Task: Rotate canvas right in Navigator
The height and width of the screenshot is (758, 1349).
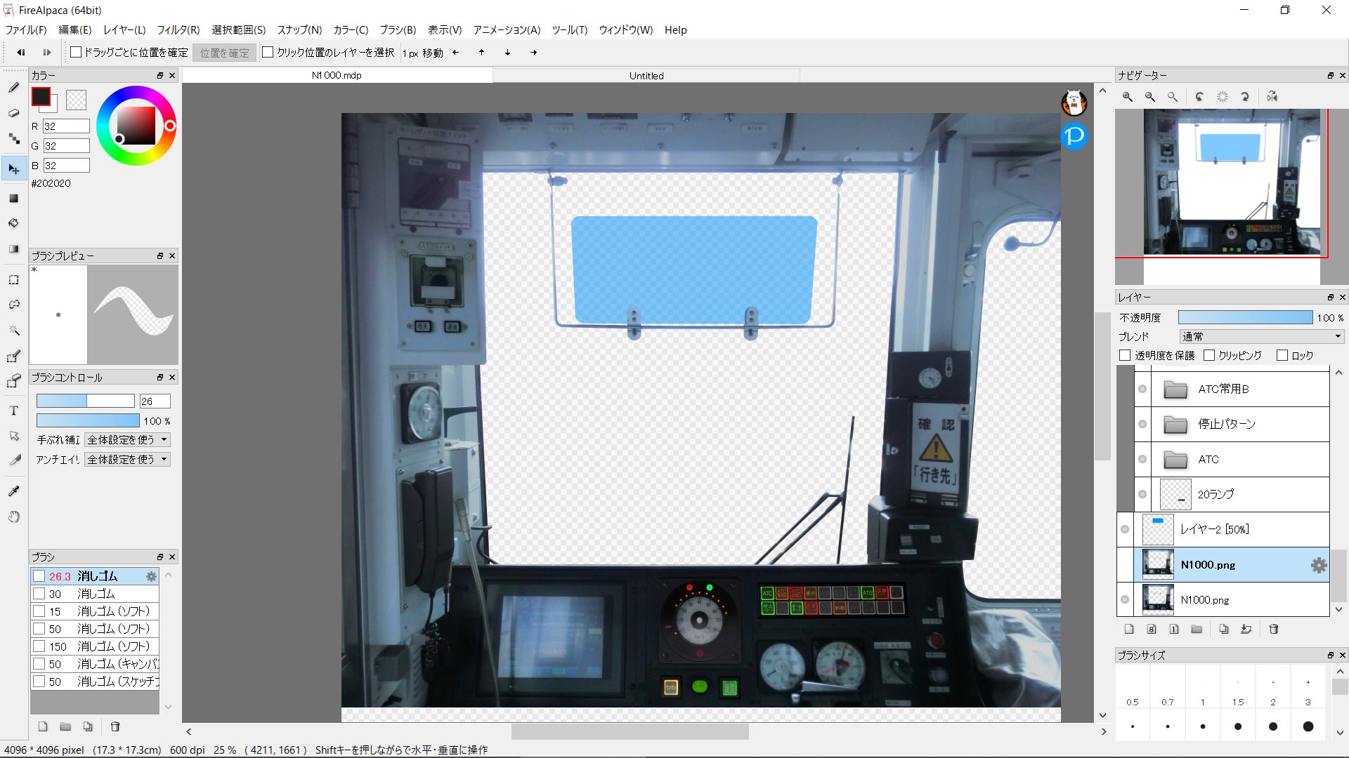Action: [x=1245, y=97]
